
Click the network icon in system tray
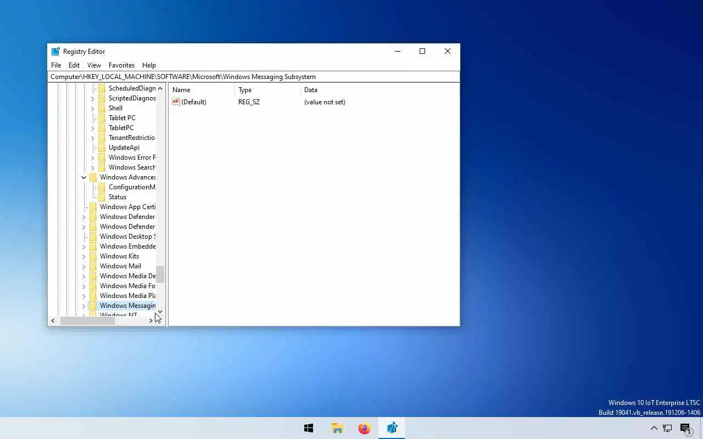click(x=667, y=429)
